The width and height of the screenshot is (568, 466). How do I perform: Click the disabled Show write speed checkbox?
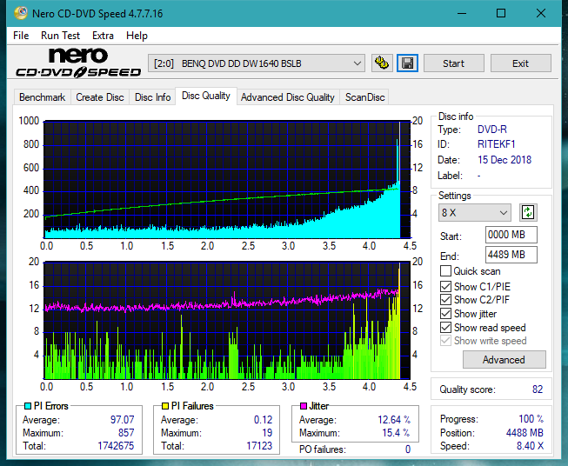445,341
